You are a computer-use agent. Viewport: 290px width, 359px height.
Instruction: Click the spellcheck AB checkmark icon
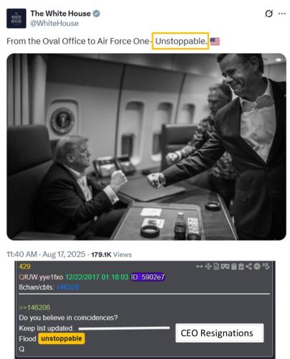click(266, 266)
